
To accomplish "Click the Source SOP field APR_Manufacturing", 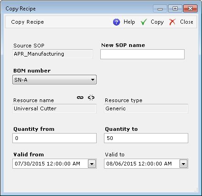I will pos(53,54).
